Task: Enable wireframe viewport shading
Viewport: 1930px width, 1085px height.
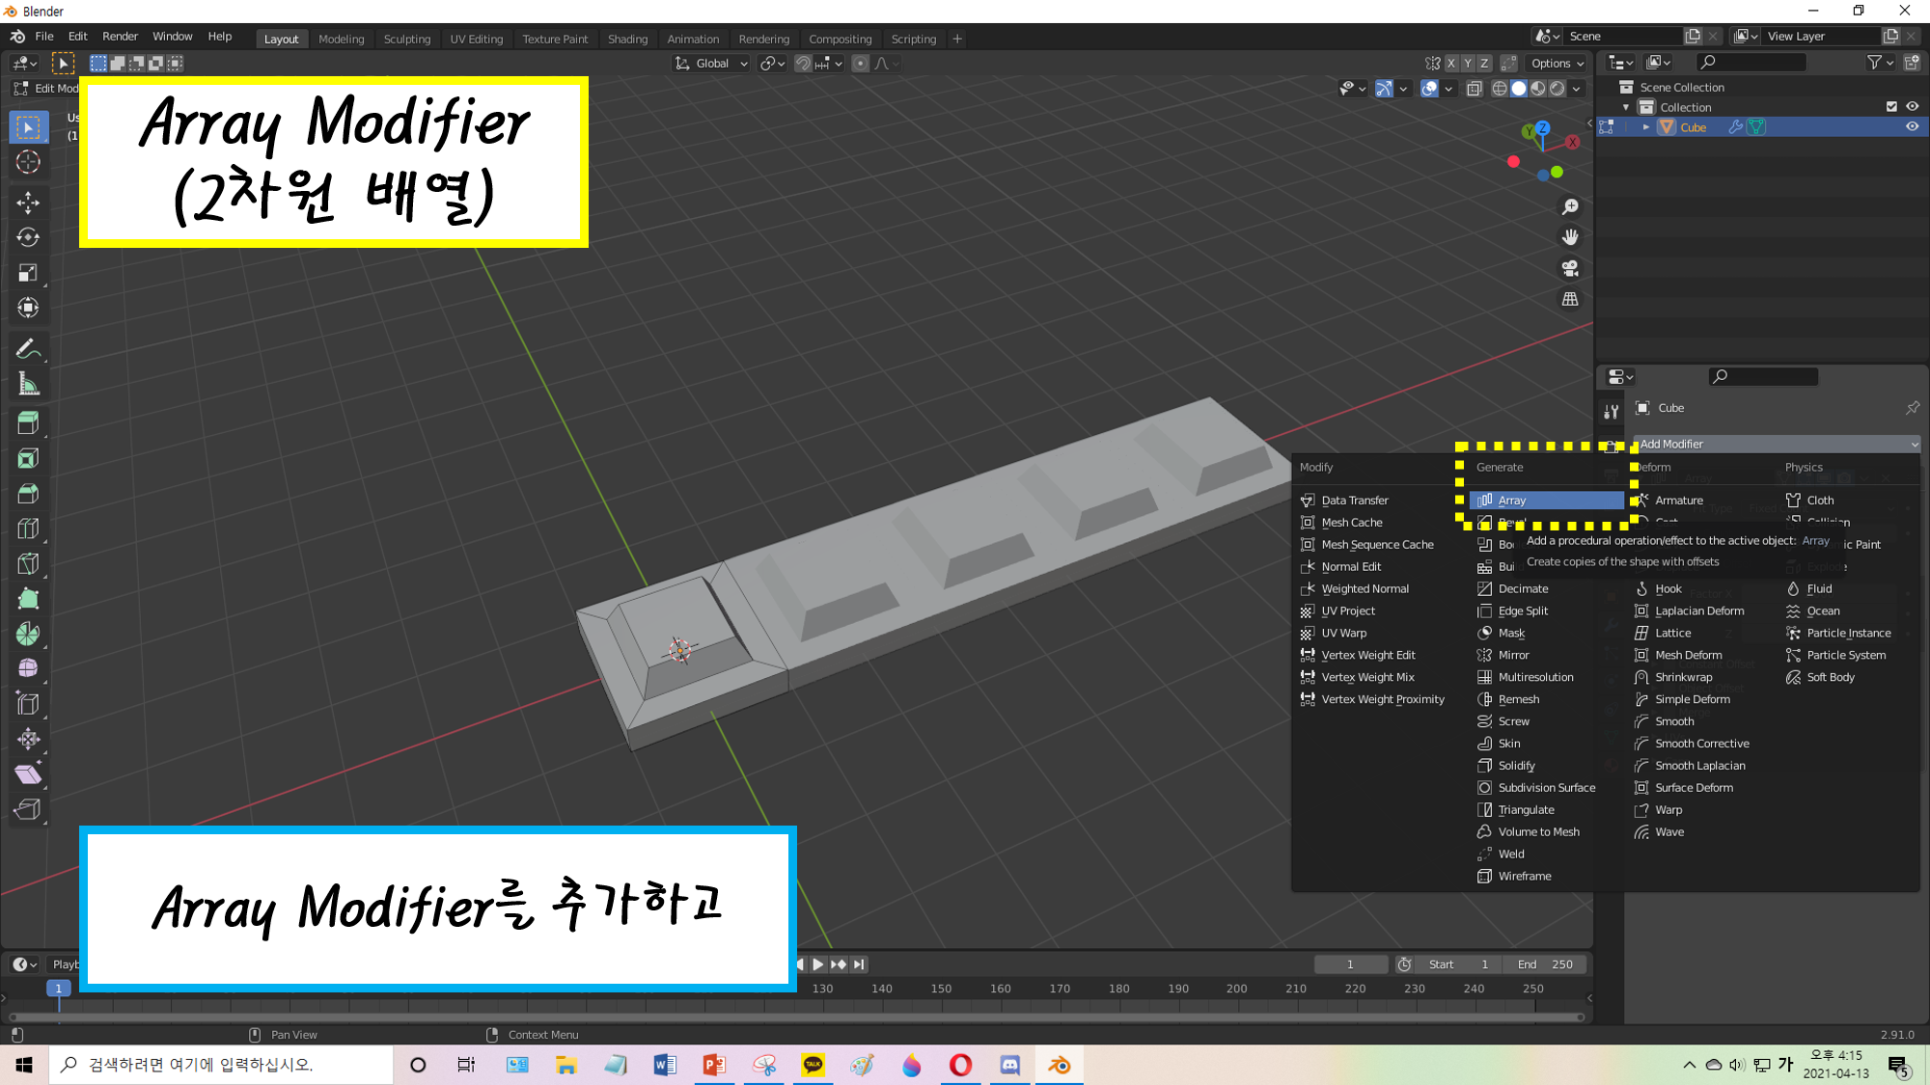Action: (1500, 88)
